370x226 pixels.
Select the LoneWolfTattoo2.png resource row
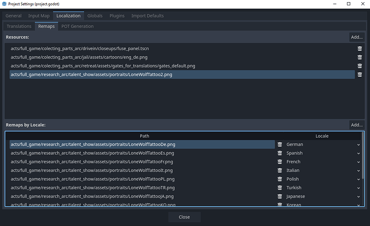pyautogui.click(x=182, y=75)
